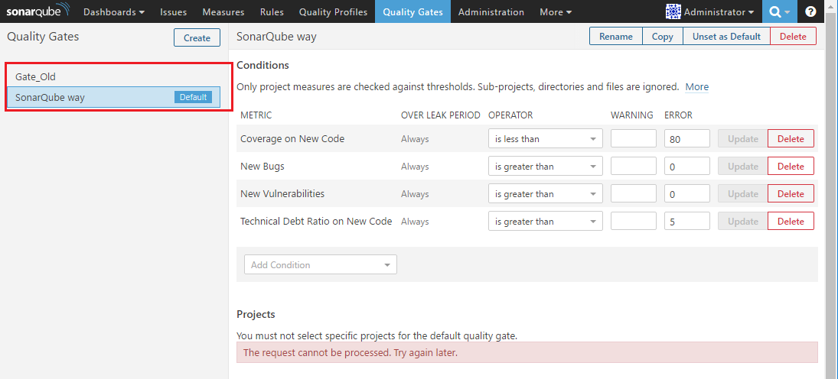Edit error threshold 80 for Coverage
Image resolution: width=838 pixels, height=379 pixels.
[686, 138]
